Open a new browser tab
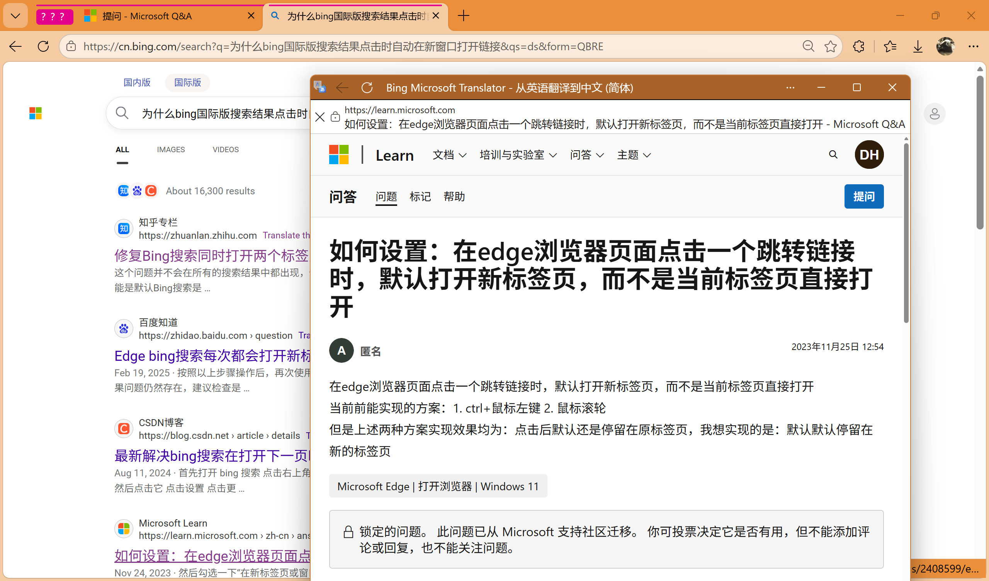Viewport: 989px width, 581px height. click(464, 16)
